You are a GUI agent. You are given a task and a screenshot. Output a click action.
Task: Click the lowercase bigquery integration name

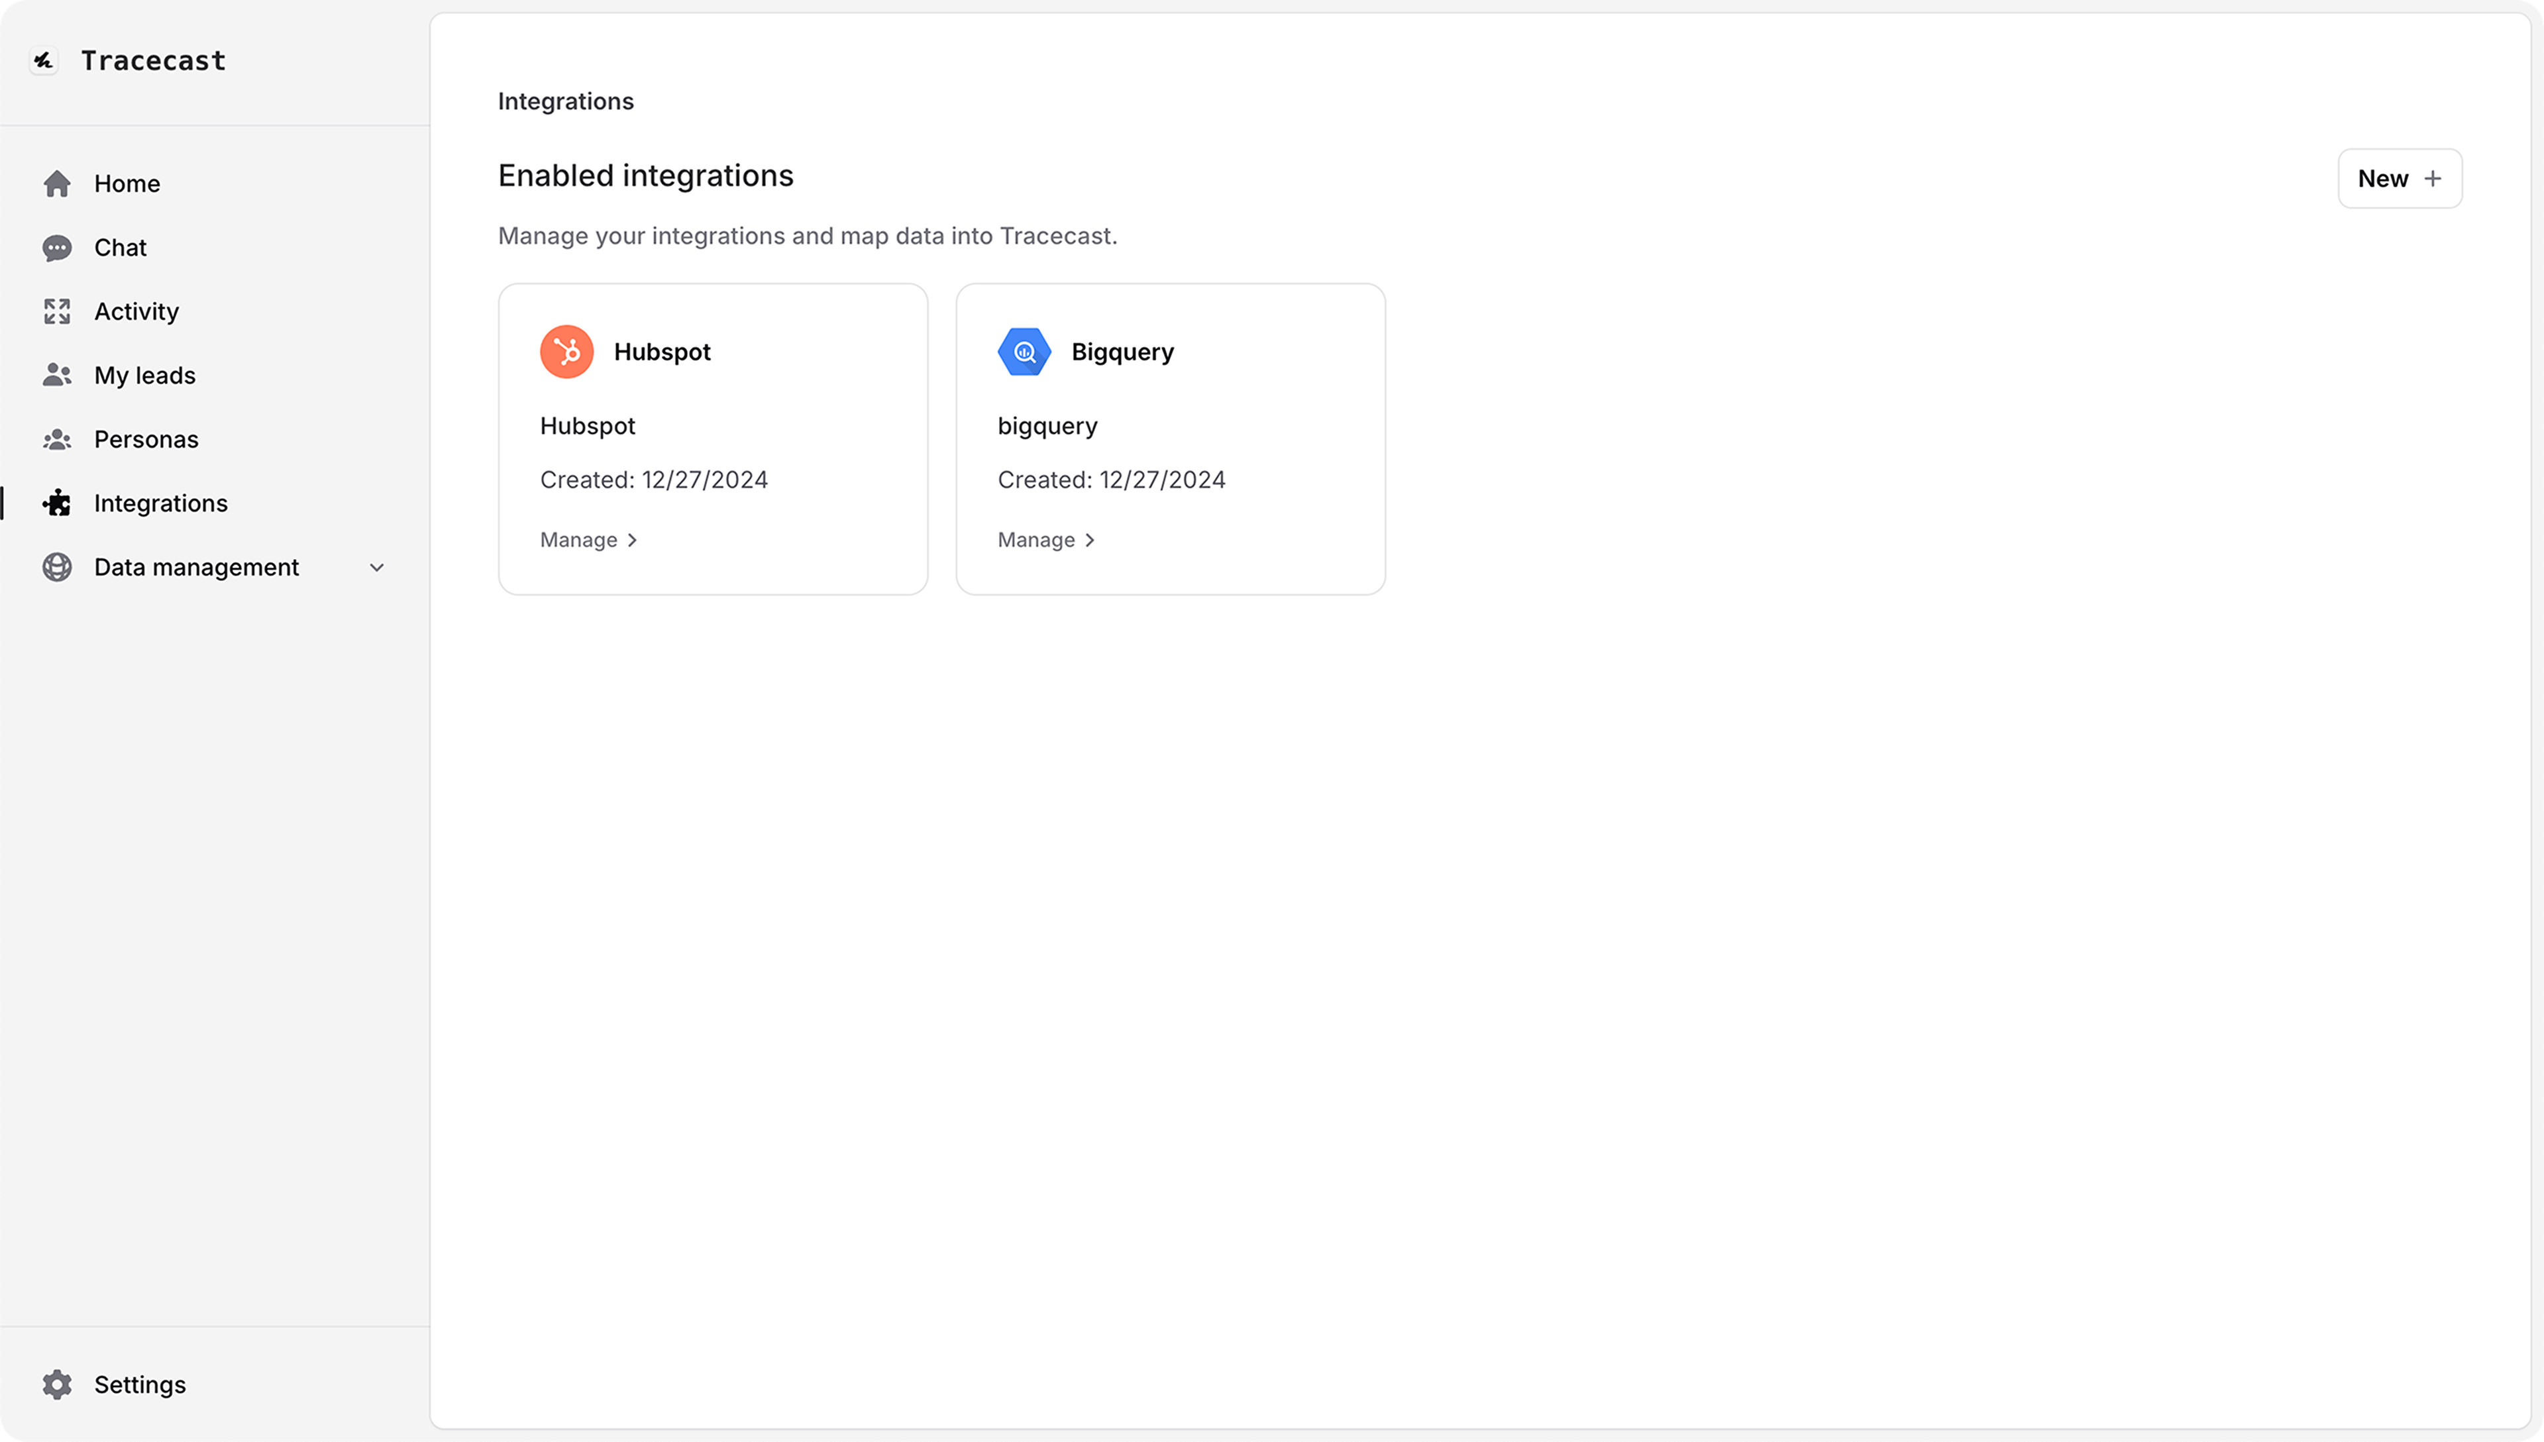point(1047,427)
